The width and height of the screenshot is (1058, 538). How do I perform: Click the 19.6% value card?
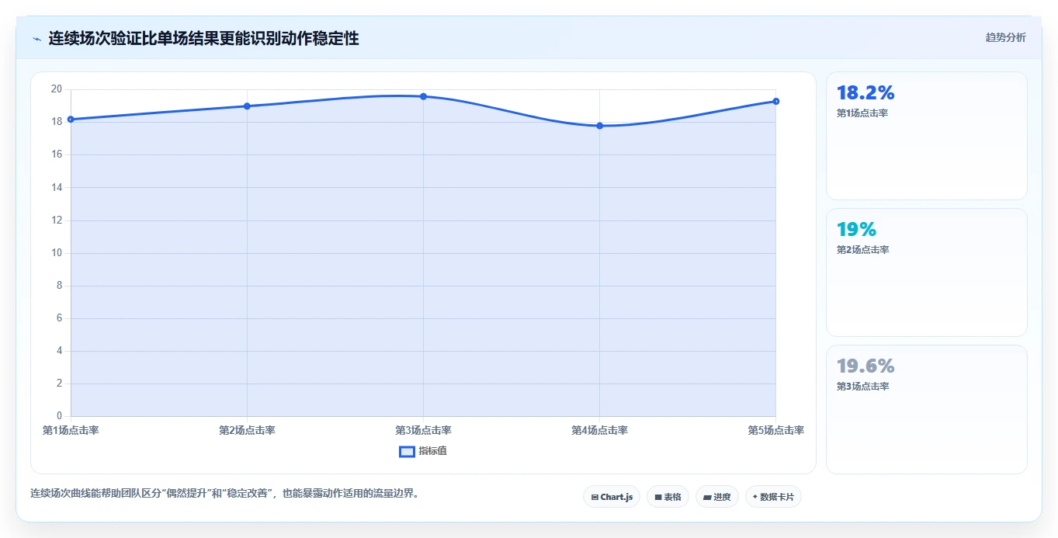(927, 409)
